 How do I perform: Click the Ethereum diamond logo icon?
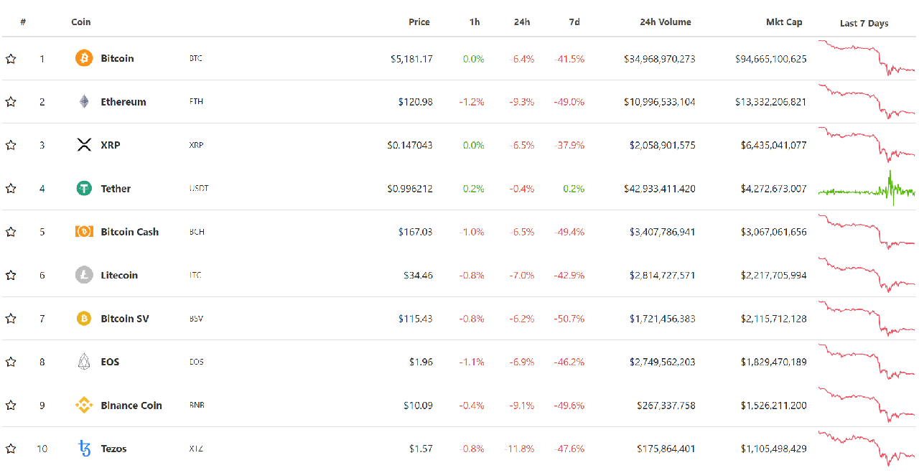(84, 102)
